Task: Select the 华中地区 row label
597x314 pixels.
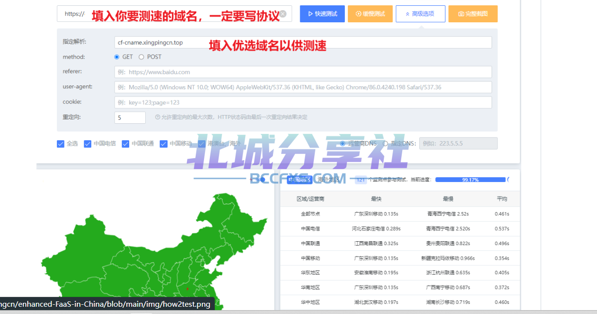Action: 310,302
